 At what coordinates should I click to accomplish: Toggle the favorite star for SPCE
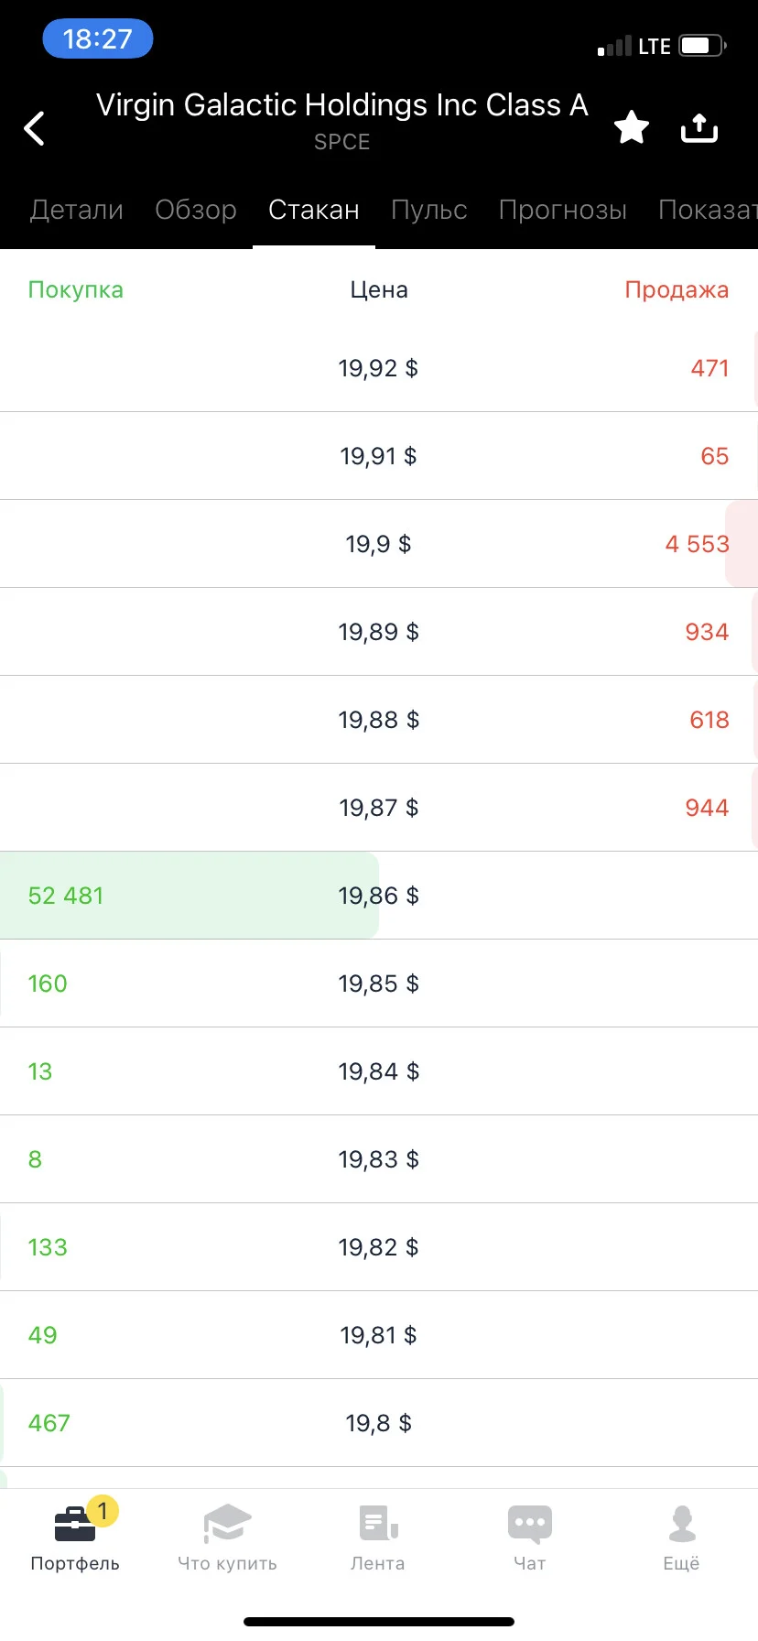pos(632,127)
